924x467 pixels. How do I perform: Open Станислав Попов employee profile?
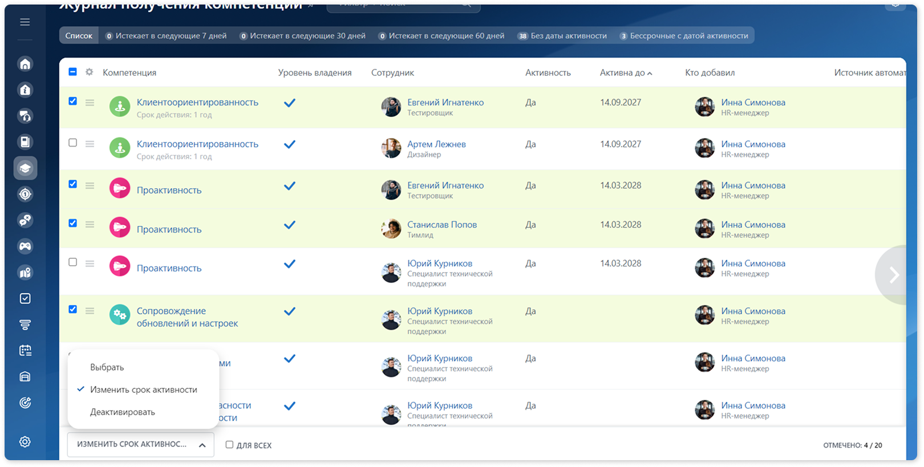(442, 225)
